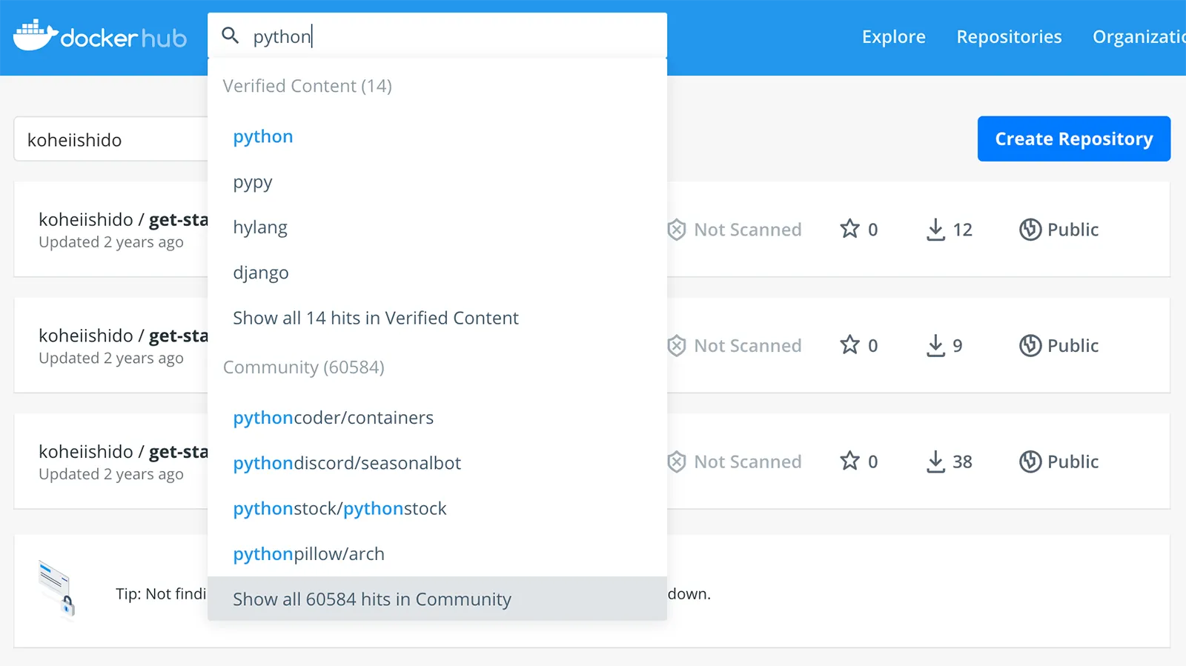1186x666 pixels.
Task: Click the 38 downloads count
Action: (x=962, y=462)
